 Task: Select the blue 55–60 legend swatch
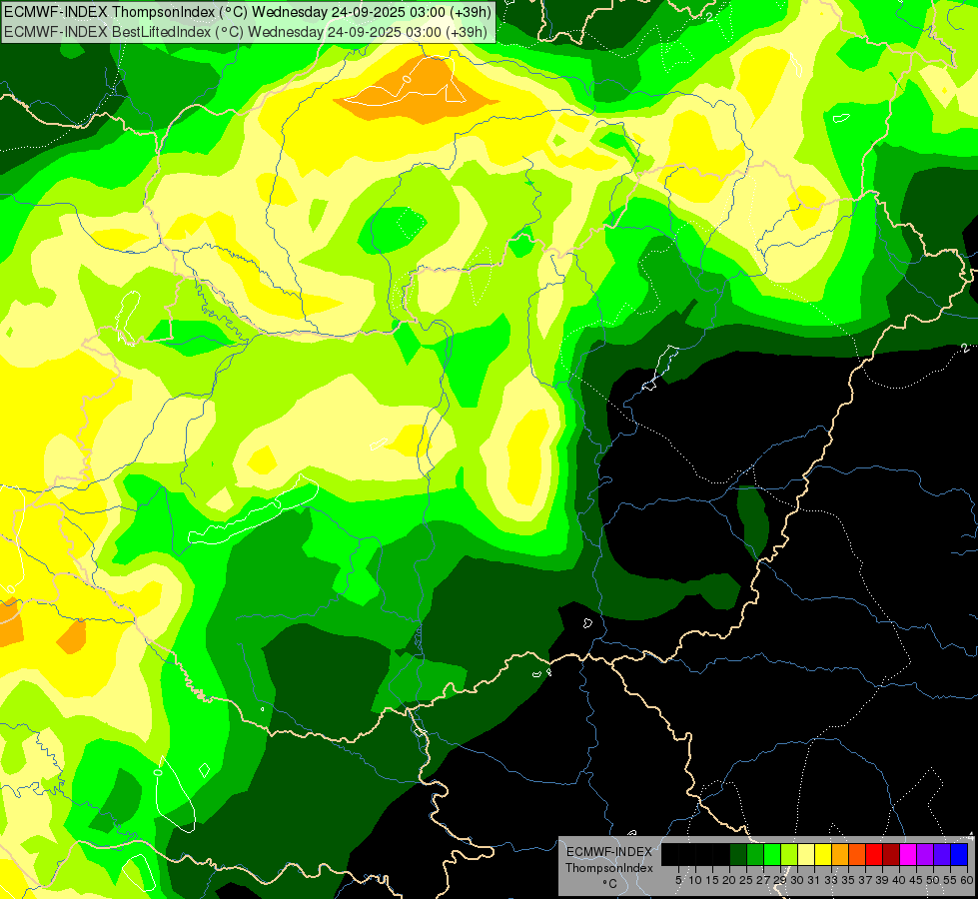point(959,854)
